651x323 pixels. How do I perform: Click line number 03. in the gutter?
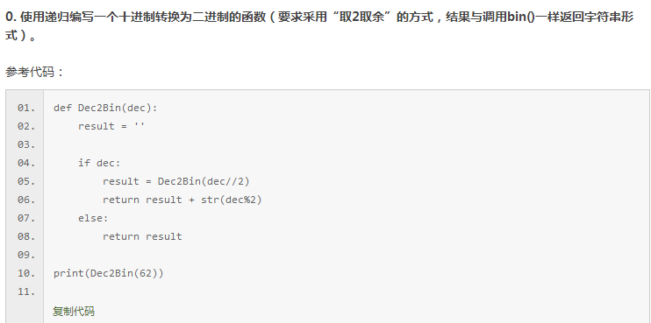26,144
